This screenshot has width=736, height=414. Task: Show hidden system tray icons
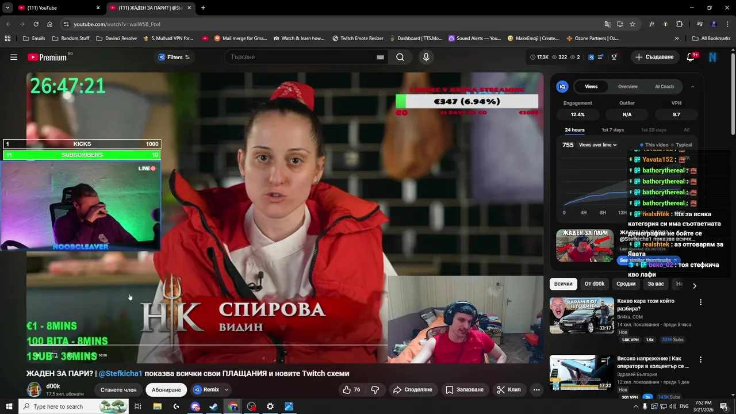[x=635, y=407]
